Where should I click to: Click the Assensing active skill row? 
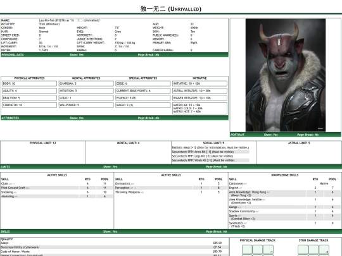pos(57,197)
